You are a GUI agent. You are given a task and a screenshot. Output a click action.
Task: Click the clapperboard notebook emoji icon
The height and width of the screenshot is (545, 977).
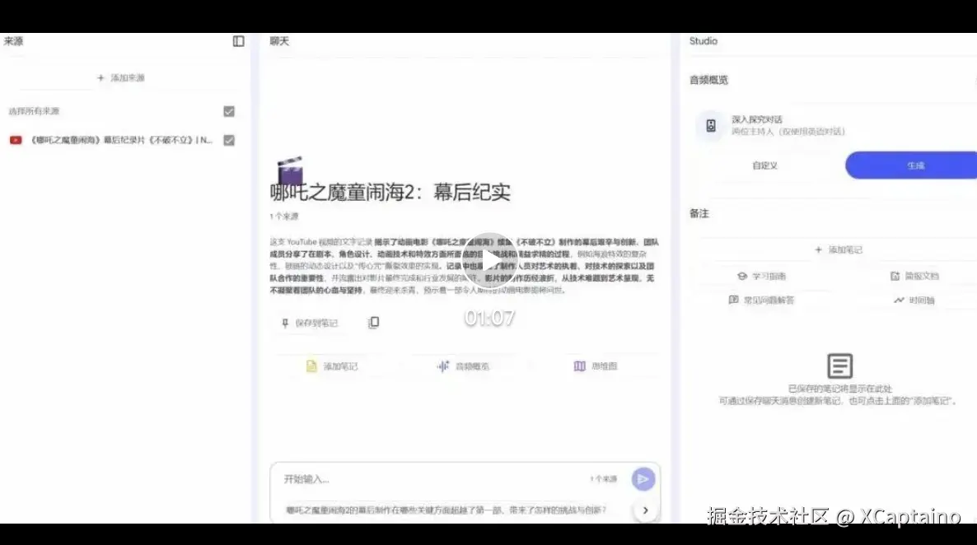[x=290, y=170]
